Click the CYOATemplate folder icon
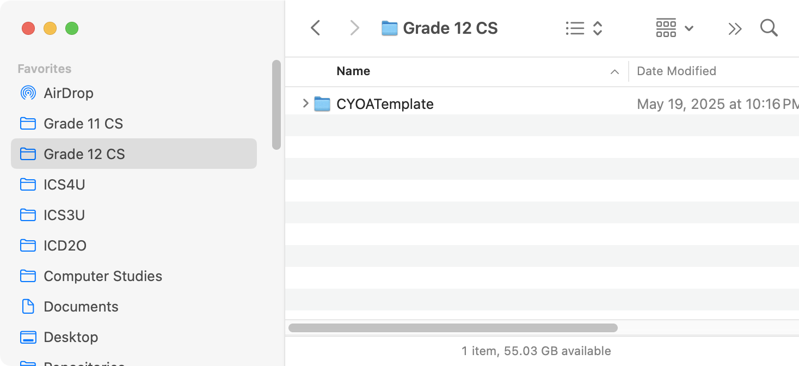Image resolution: width=799 pixels, height=366 pixels. point(322,103)
